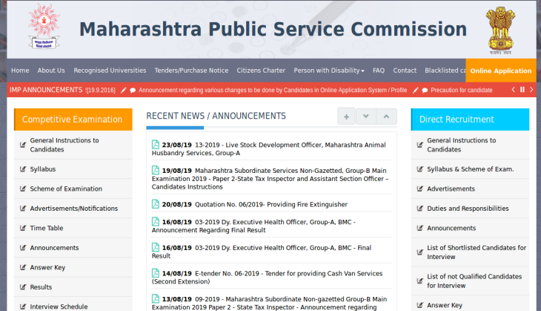Click the edit icon beside Time Table

23,228
